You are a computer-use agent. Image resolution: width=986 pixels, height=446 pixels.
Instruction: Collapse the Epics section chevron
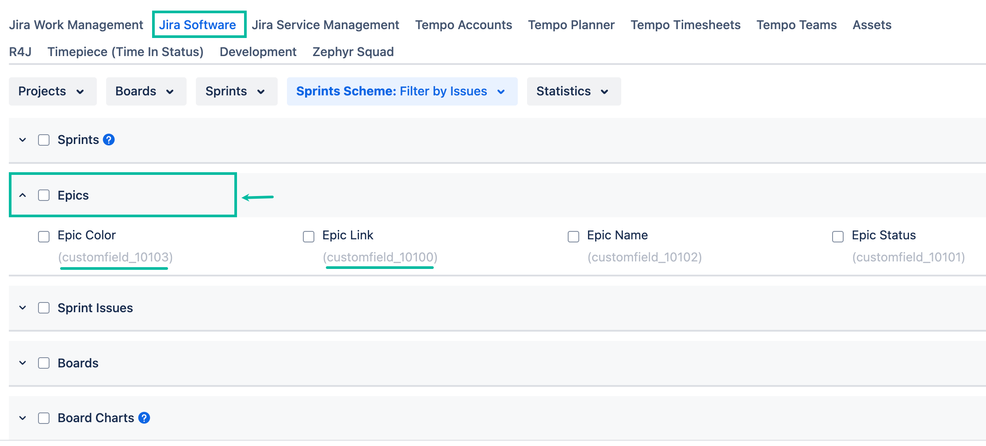coord(23,195)
